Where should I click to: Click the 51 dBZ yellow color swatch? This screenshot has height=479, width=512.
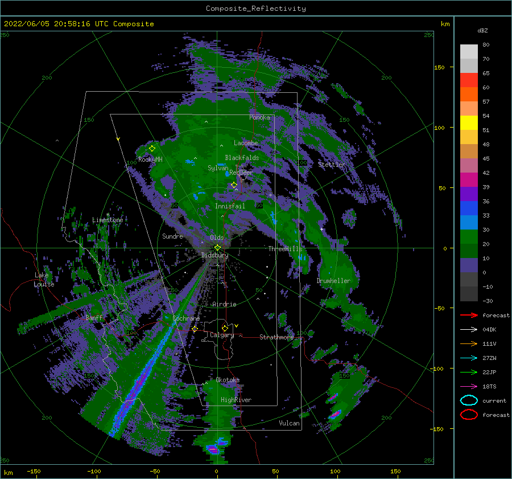tap(469, 122)
